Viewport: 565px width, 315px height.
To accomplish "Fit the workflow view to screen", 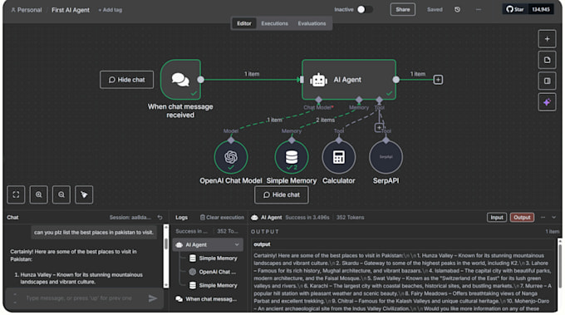I will click(x=16, y=194).
